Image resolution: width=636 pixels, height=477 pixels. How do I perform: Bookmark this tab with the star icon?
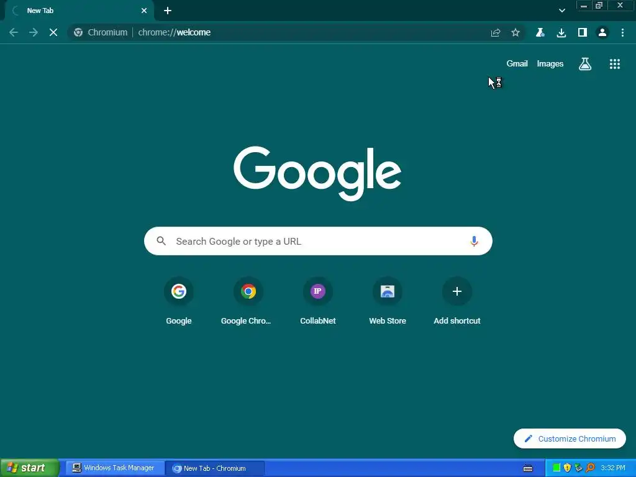[x=515, y=32]
